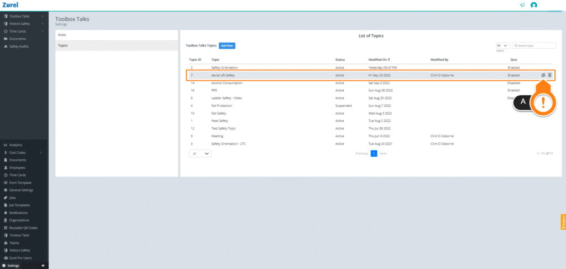This screenshot has width=566, height=269.
Task: Collapse the sidebar with double-arrow icon
Action: click(43, 265)
